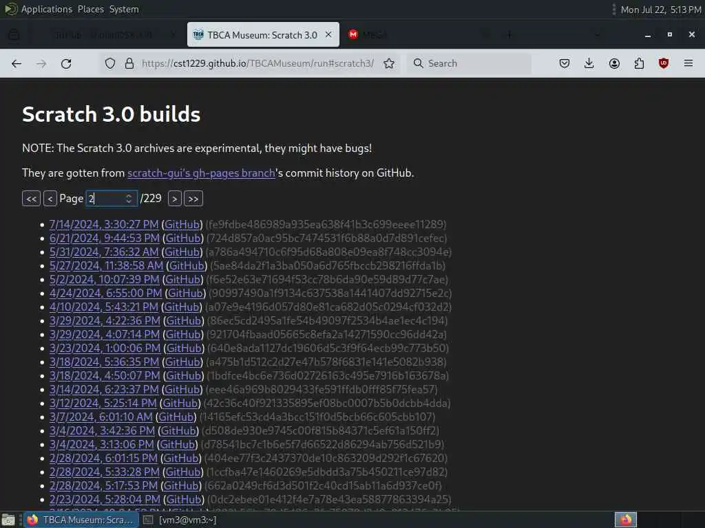Open the 5/27/2024, 11:38:58 AM build

click(106, 265)
